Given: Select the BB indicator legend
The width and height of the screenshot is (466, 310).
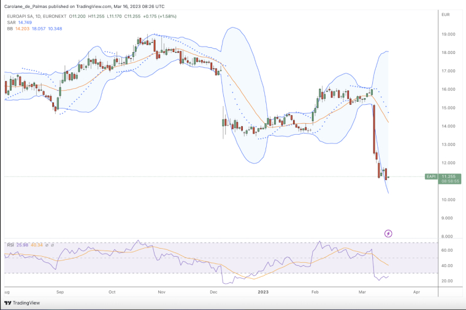Looking at the screenshot, I should pyautogui.click(x=9, y=28).
